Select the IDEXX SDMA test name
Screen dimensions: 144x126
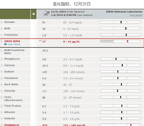click(12, 41)
